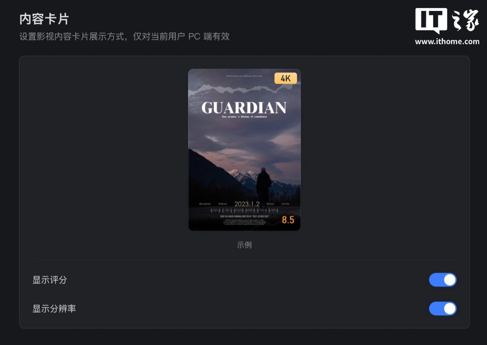
Task: Click the IT之家 logo icon
Action: [447, 20]
